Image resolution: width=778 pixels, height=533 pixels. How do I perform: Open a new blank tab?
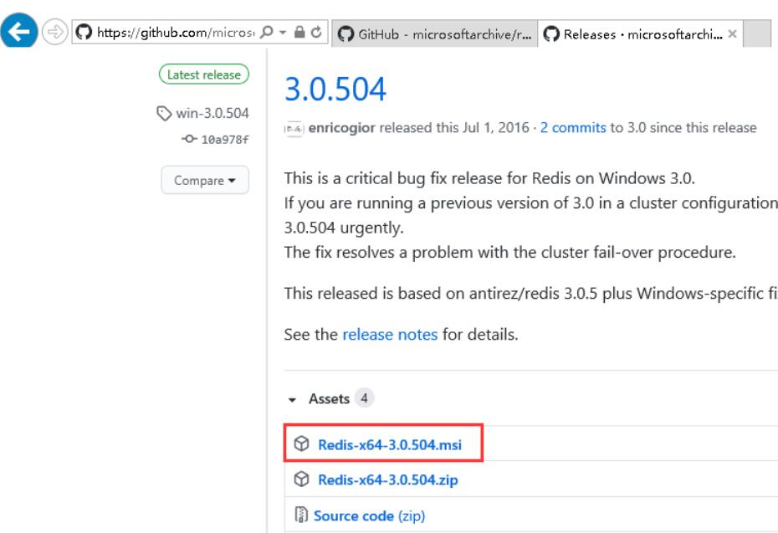tap(757, 33)
